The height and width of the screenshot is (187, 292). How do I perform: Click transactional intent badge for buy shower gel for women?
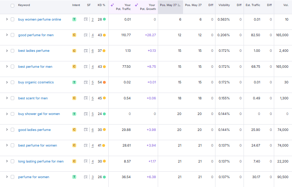tap(74, 114)
